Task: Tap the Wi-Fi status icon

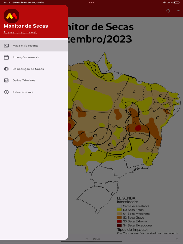Action: [165, 3]
